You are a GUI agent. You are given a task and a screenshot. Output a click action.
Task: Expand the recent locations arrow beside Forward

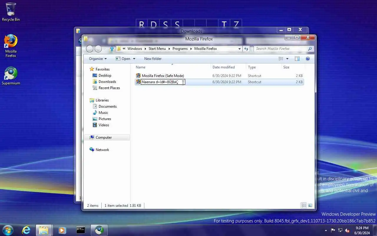point(104,49)
